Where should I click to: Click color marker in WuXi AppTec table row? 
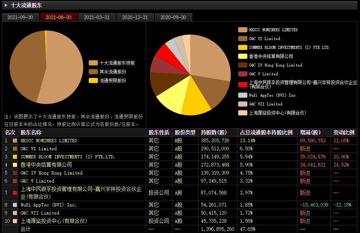pos(15,205)
